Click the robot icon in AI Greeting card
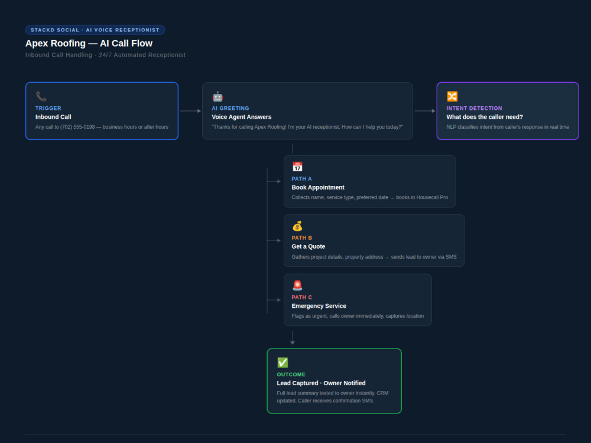Viewport: 591px width, 443px height. click(217, 96)
